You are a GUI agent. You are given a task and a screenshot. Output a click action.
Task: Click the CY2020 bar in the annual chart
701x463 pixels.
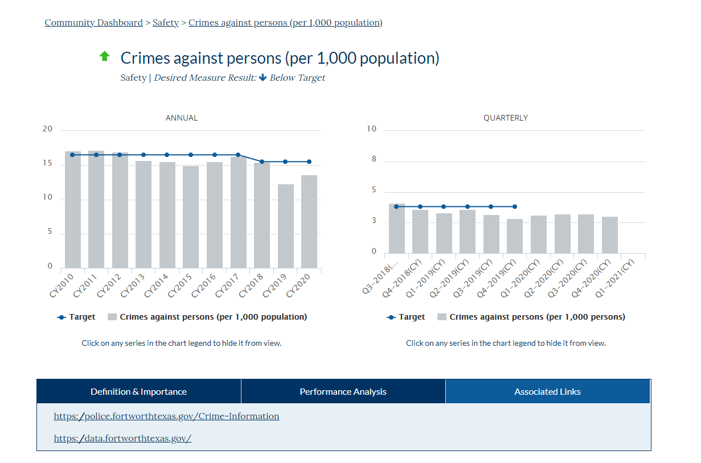click(308, 222)
